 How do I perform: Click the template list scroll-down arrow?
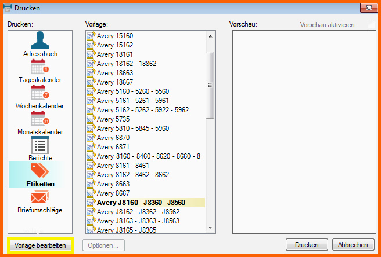tap(210, 227)
